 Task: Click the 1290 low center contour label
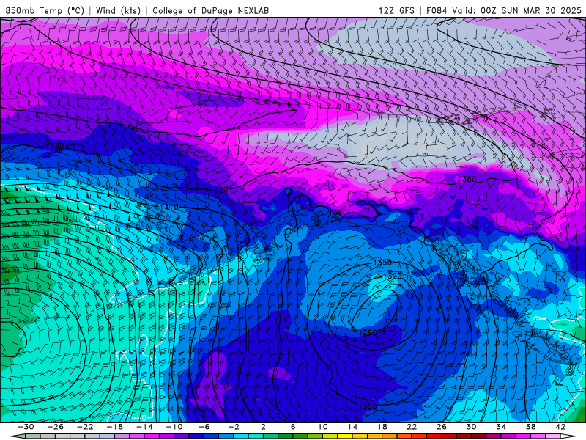click(x=368, y=333)
